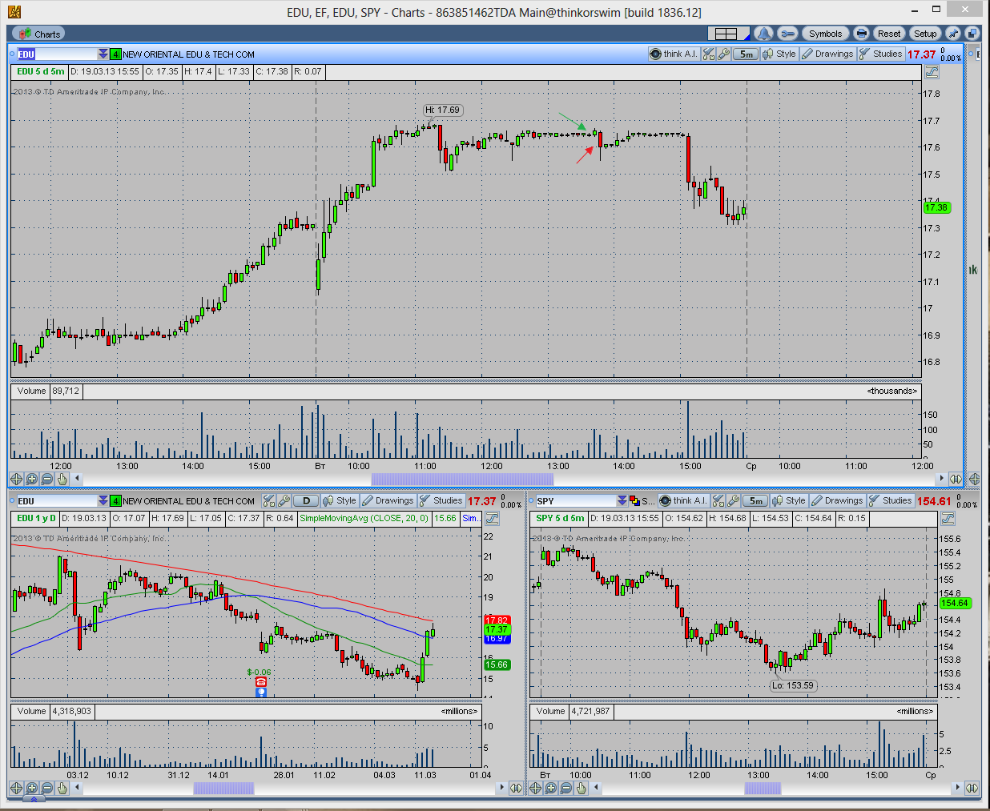The height and width of the screenshot is (811, 990).
Task: Click far-right crosshair icon under top chart
Action: [x=974, y=479]
